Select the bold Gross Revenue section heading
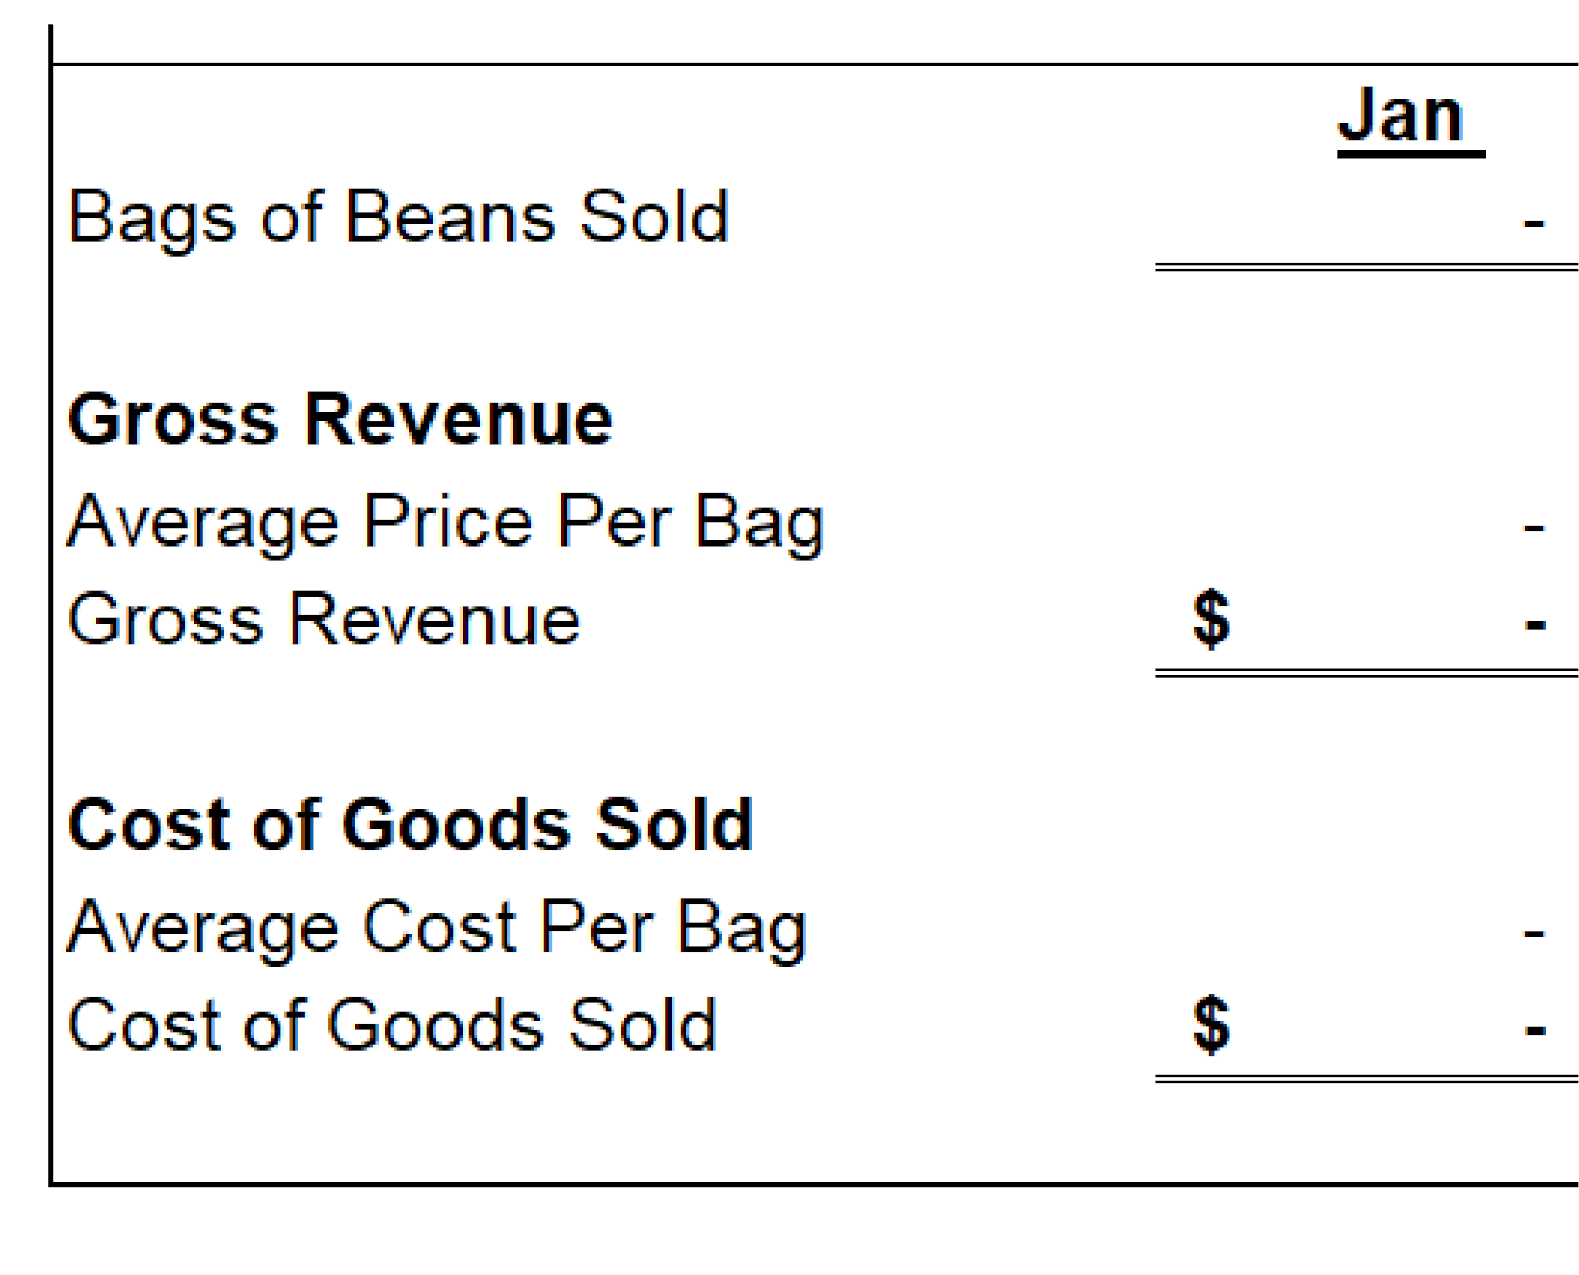 [340, 420]
